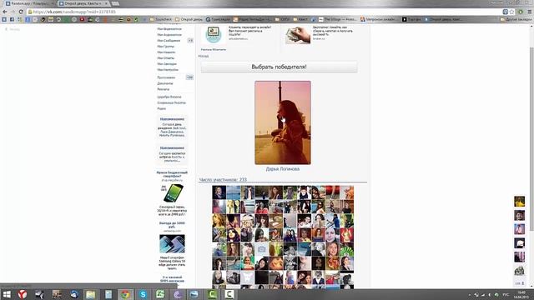Go back with browser back arrow
The width and height of the screenshot is (534, 300).
pos(5,12)
